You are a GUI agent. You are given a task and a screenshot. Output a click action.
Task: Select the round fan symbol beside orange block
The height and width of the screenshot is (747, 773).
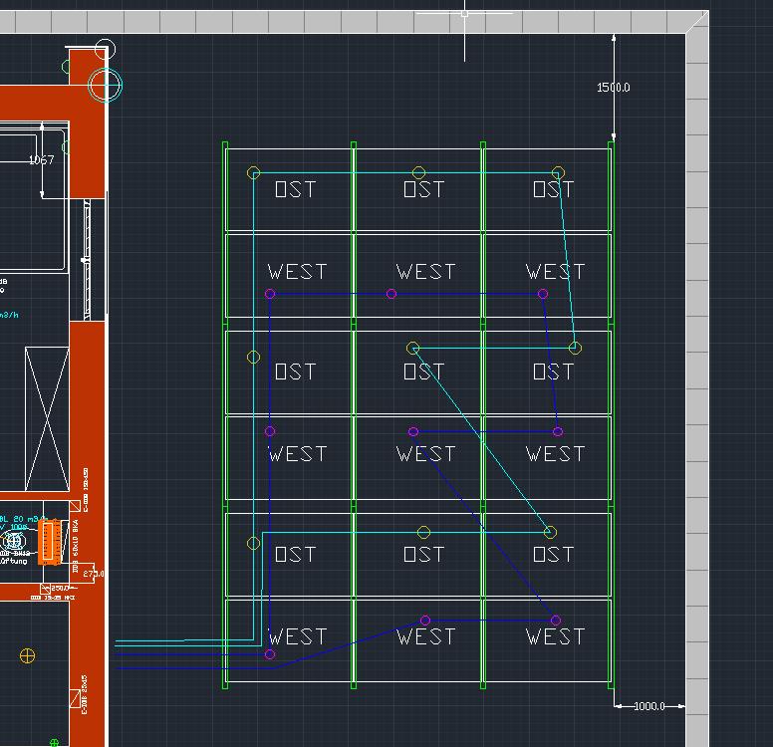coord(14,542)
